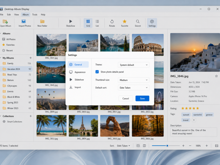
Task: Collapse the Collections section
Action: (1, 116)
